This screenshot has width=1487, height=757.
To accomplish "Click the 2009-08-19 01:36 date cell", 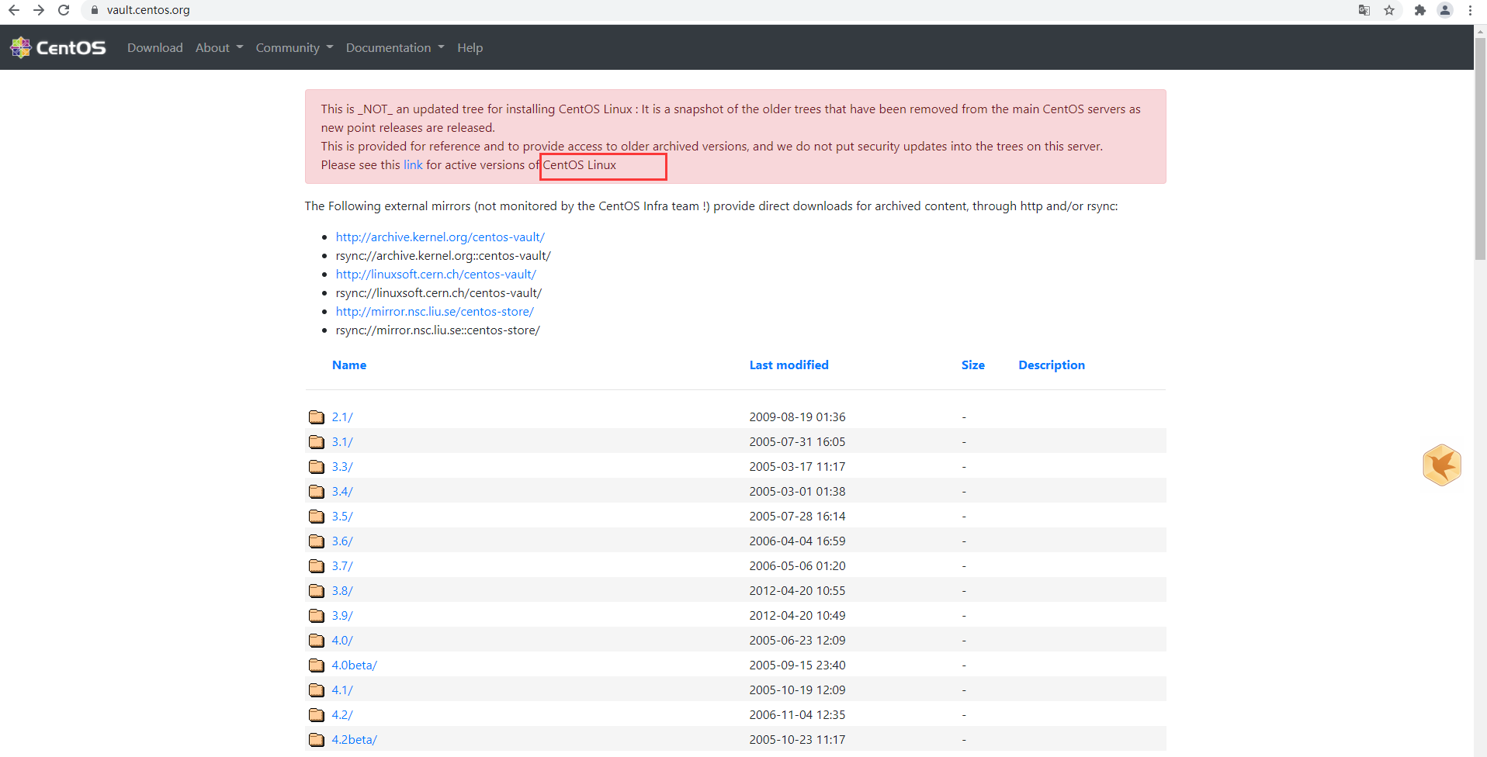I will (797, 417).
